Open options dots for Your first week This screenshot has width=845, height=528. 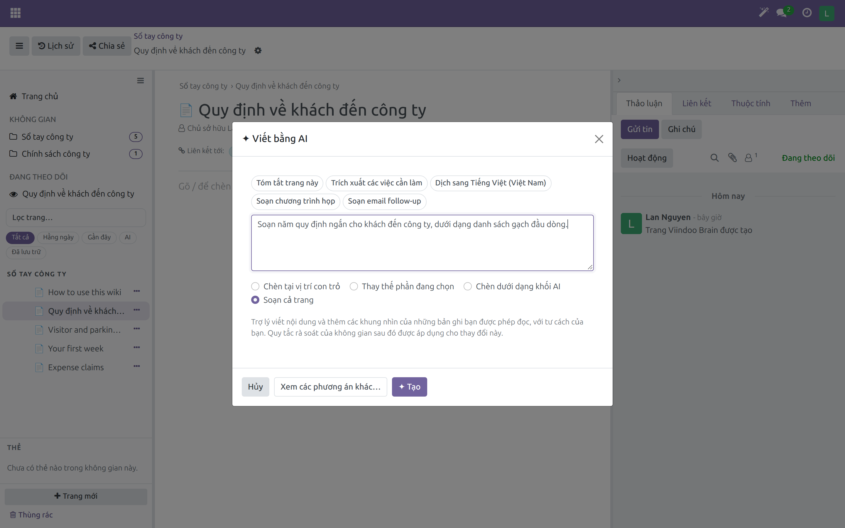click(x=137, y=348)
